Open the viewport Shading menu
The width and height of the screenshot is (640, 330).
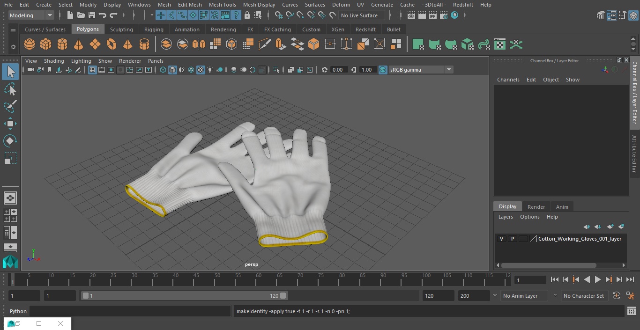[54, 61]
